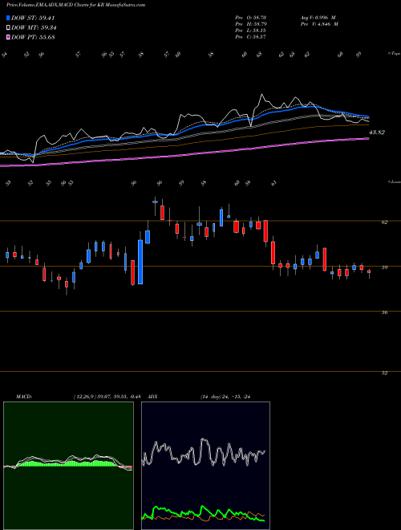Click the Pre H high price value

pyautogui.click(x=252, y=24)
